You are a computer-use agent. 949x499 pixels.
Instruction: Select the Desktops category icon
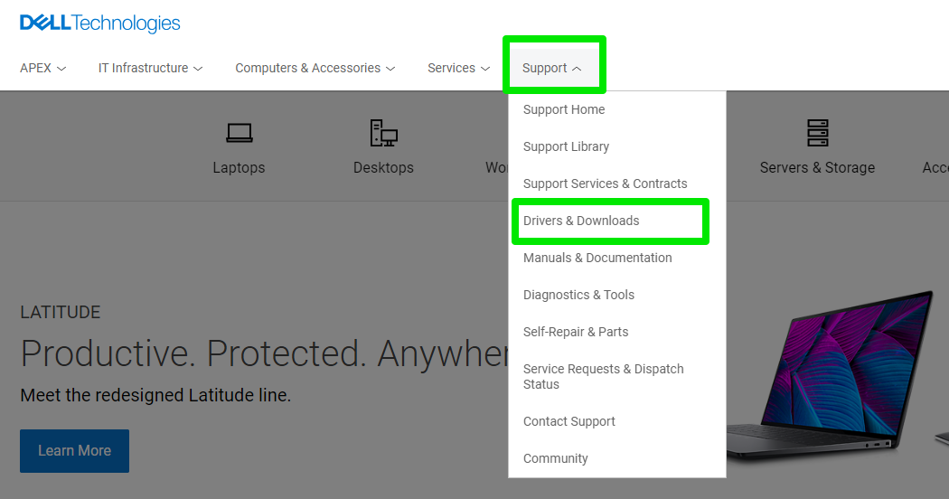click(384, 133)
